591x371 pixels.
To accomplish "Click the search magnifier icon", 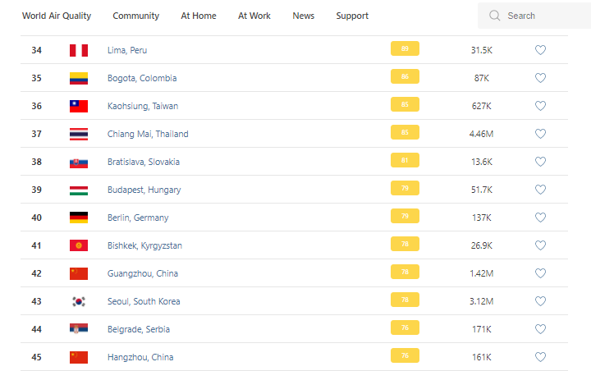I will coord(494,16).
